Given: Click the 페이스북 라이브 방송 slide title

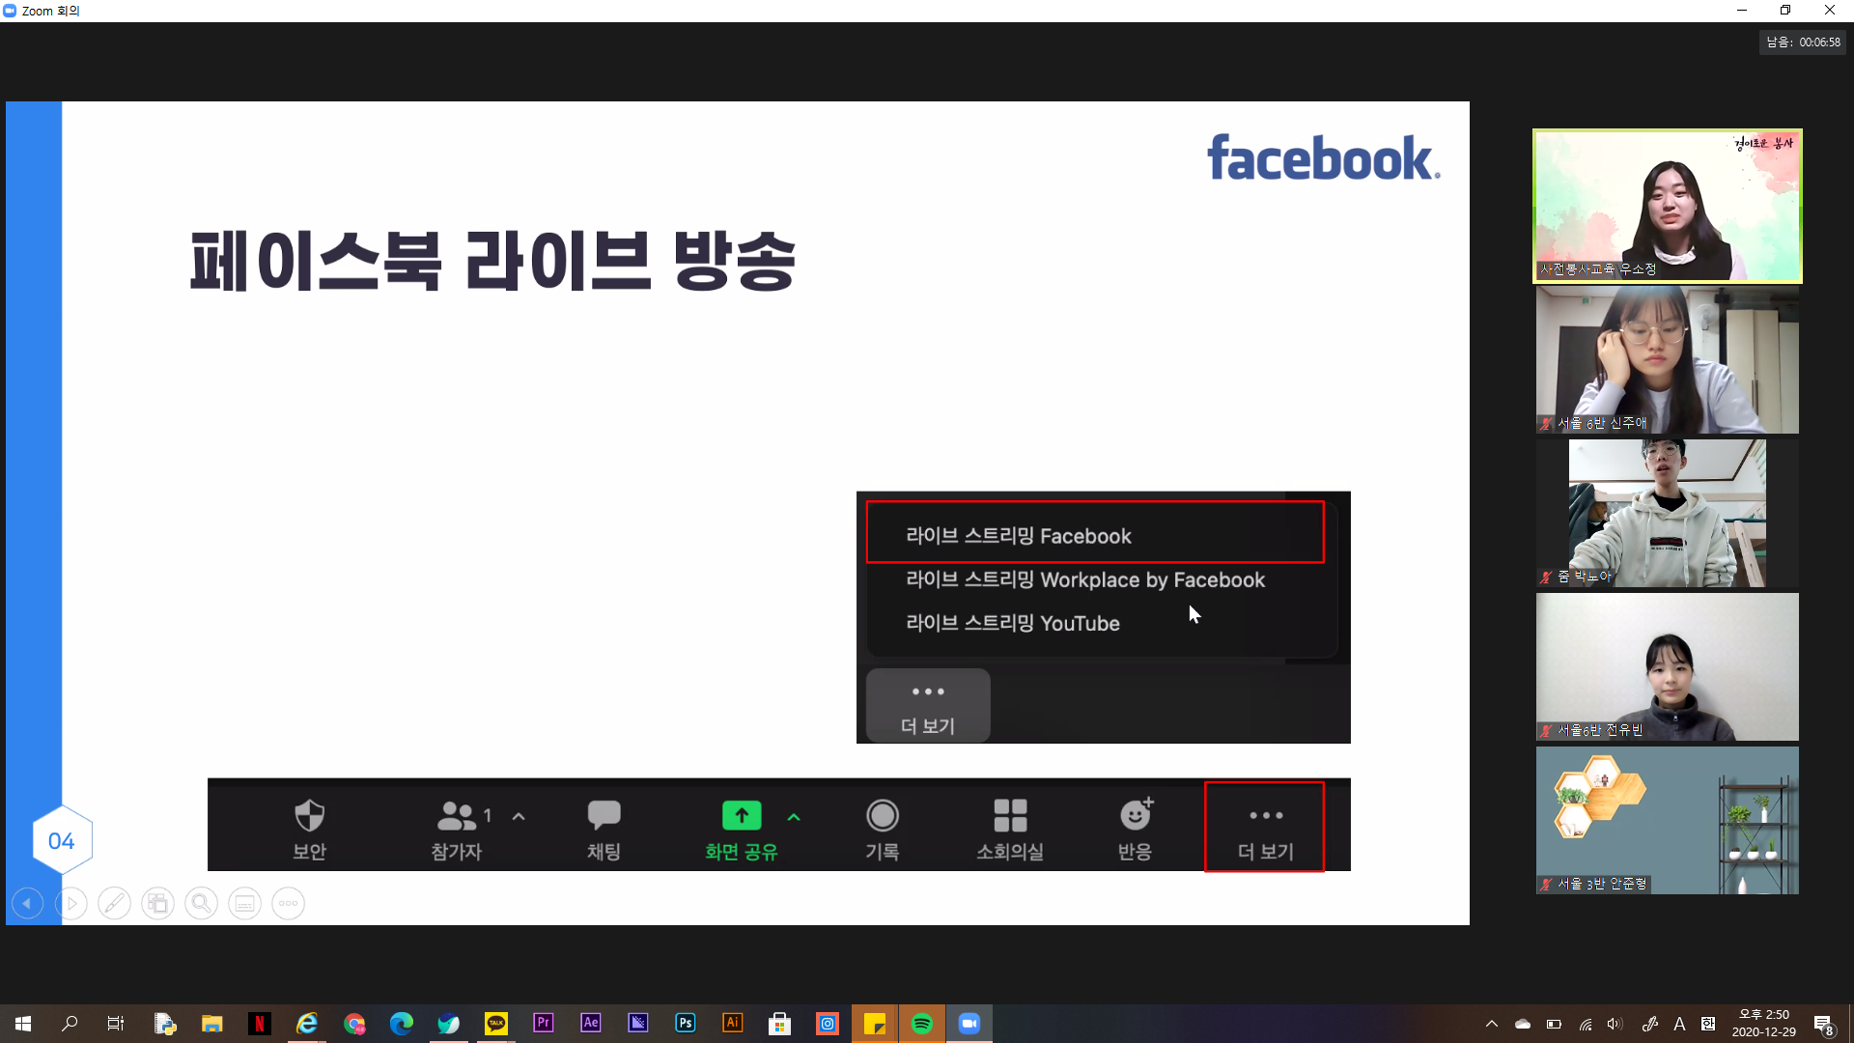Looking at the screenshot, I should (492, 261).
